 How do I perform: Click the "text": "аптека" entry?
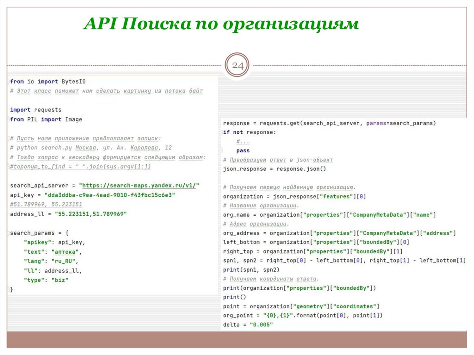pos(53,252)
